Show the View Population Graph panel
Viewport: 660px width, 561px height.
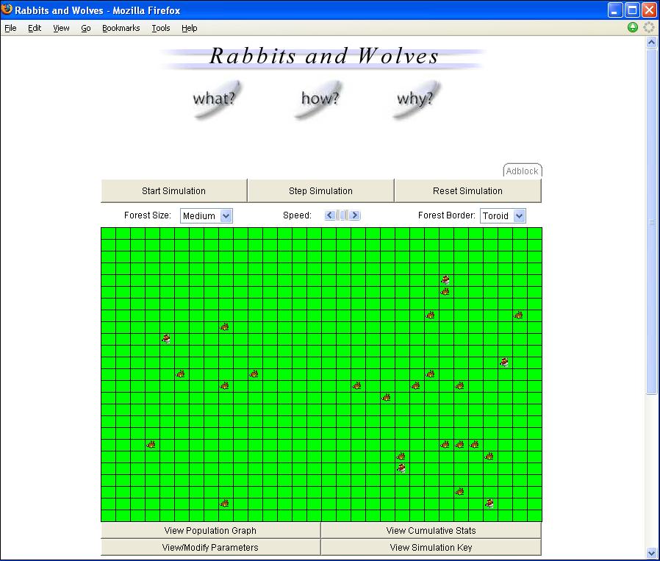click(x=210, y=531)
